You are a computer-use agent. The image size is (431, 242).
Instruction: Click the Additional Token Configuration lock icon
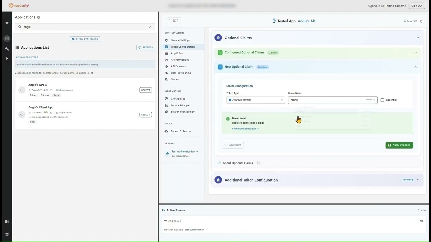point(218,180)
